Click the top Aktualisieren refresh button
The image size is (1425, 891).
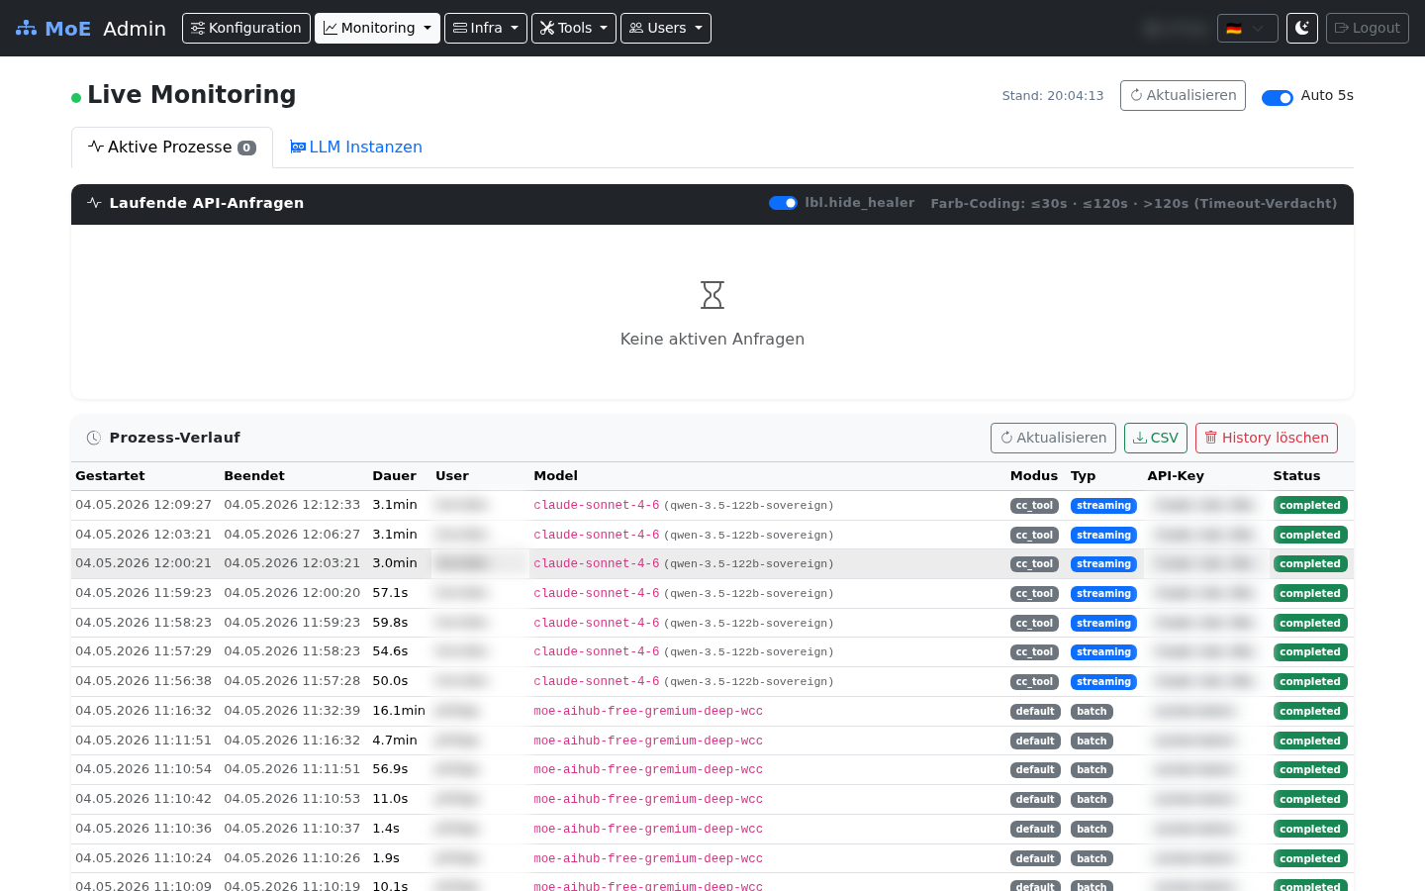pos(1183,95)
